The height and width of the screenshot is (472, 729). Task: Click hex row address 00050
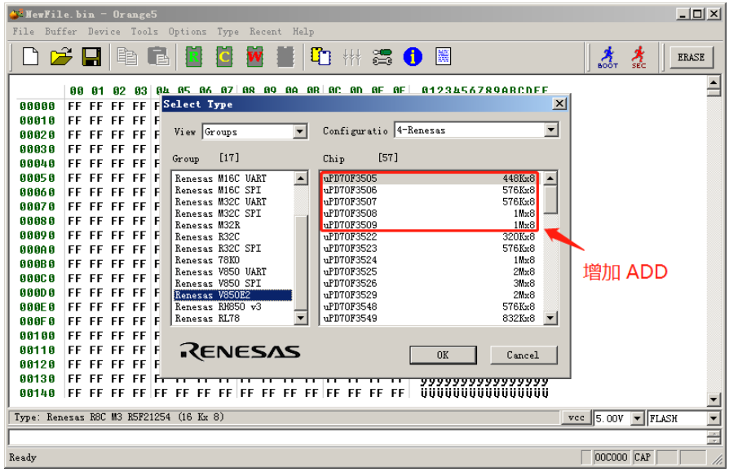[x=38, y=178]
